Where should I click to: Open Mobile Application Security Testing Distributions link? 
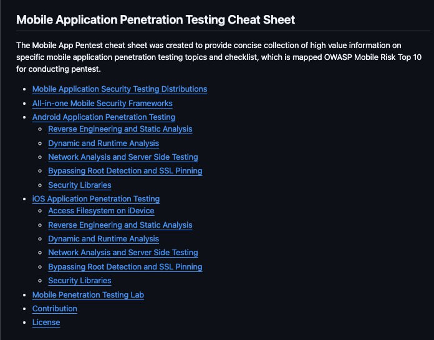[x=120, y=89]
